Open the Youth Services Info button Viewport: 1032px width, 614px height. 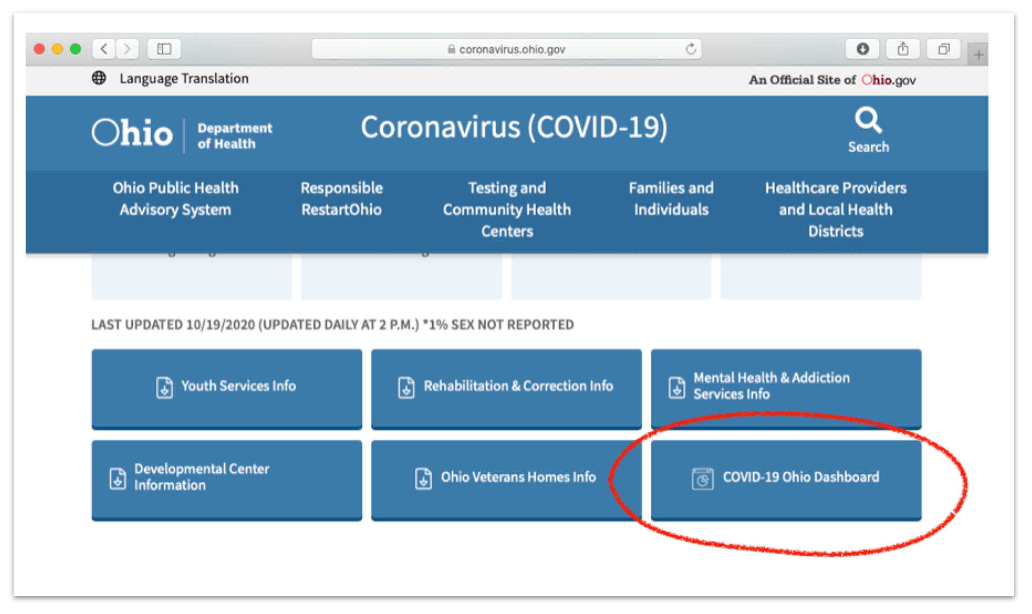(227, 388)
